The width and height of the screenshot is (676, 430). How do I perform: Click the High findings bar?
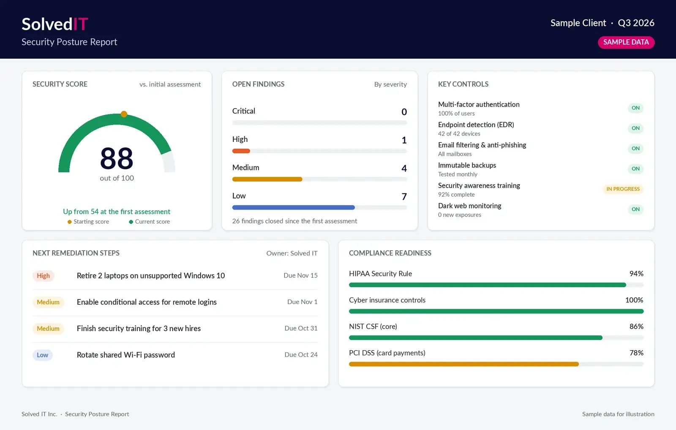(319, 151)
